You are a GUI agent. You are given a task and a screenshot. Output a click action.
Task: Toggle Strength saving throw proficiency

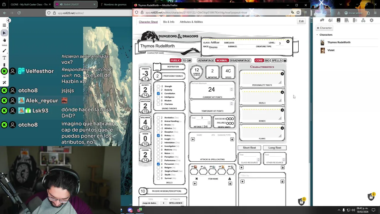[158, 86]
